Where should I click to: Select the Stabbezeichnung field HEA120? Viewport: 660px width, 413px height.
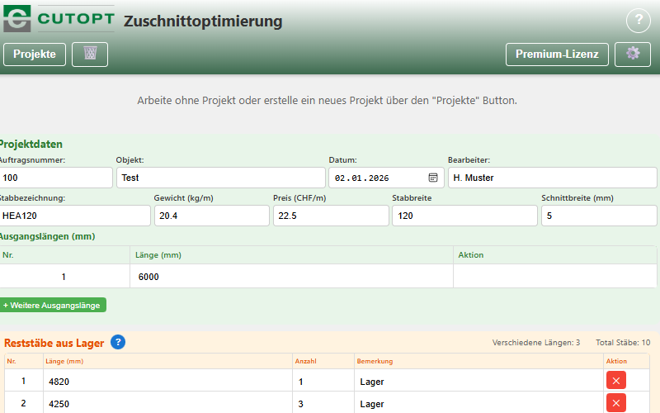pos(74,216)
